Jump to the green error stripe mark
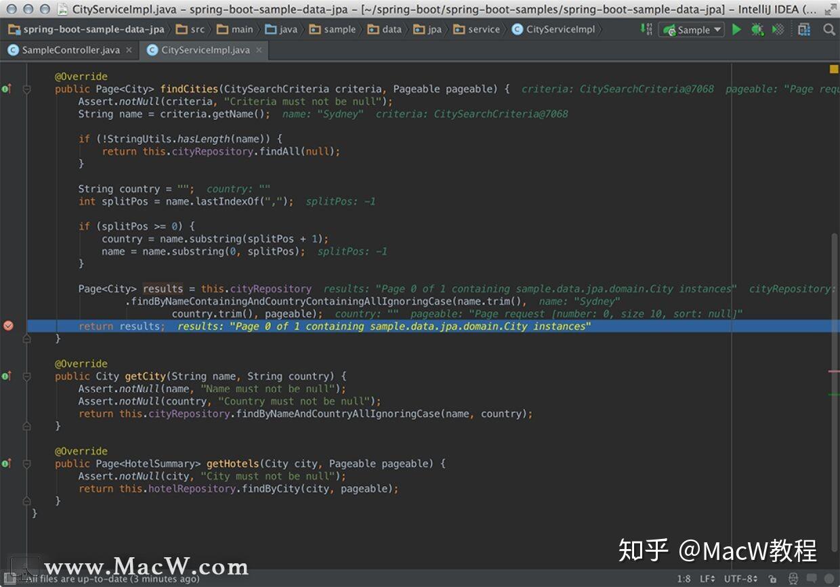The width and height of the screenshot is (840, 587). (834, 394)
